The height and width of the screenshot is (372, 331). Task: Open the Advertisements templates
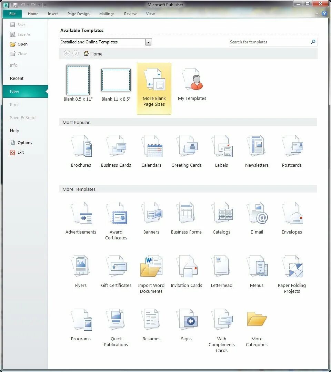81,218
